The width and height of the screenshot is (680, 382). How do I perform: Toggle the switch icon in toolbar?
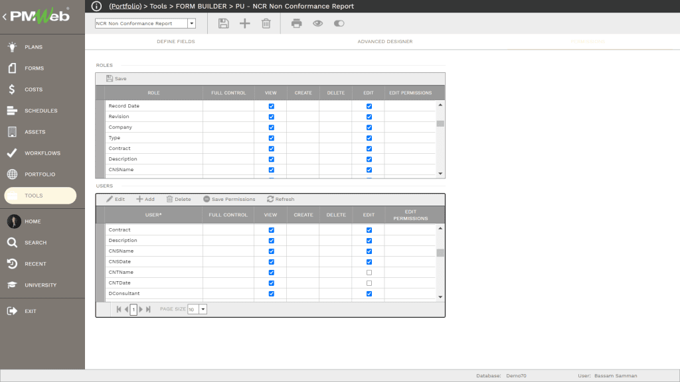[x=339, y=23]
